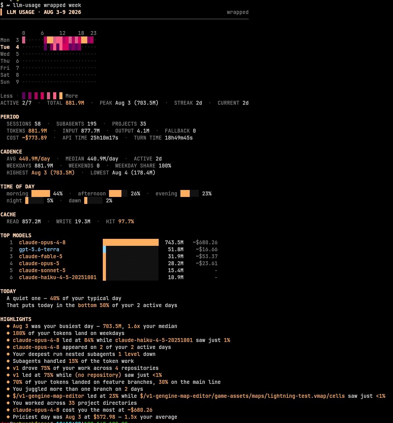The width and height of the screenshot is (393, 423).
Task: Click the 'Less' legend label
Action: point(7,96)
